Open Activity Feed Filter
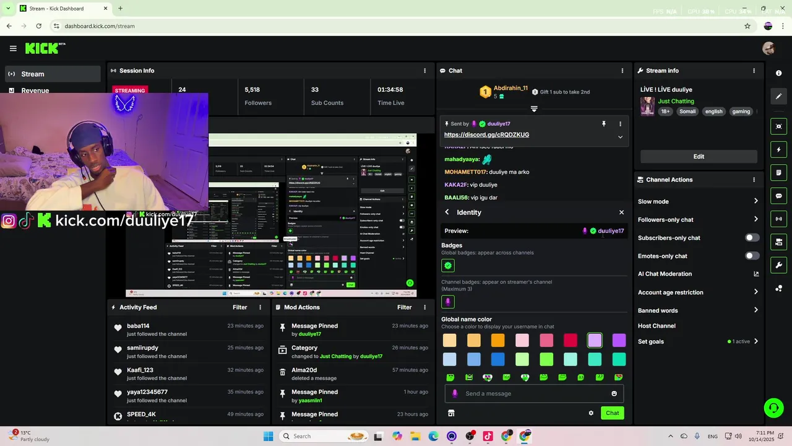 240,307
